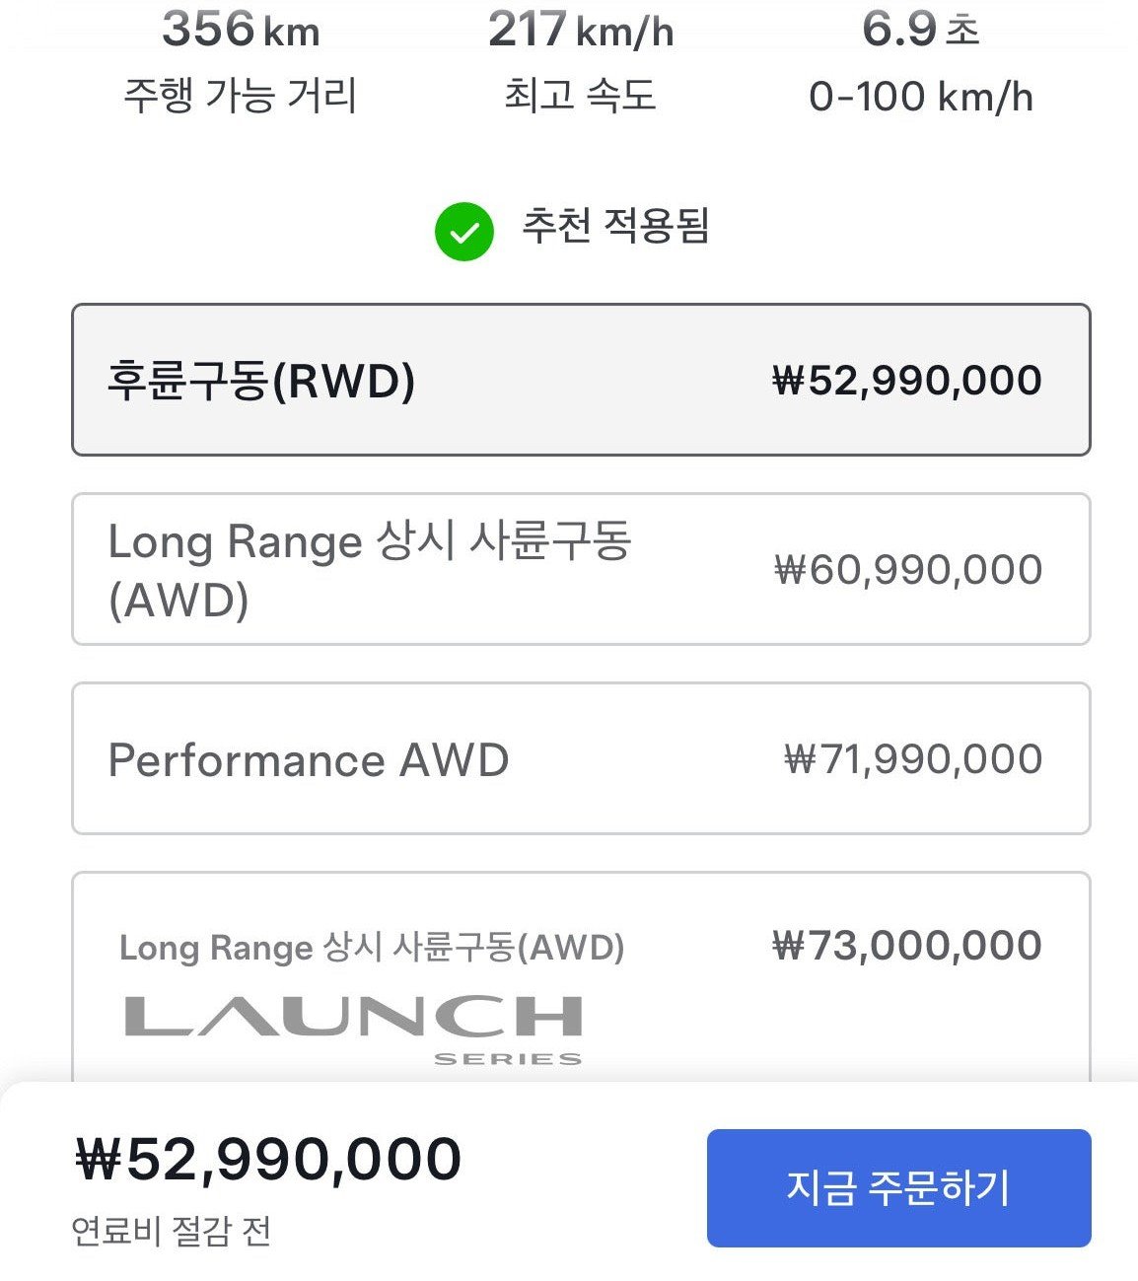Click the ₩71,990,000 price text
The width and height of the screenshot is (1138, 1281).
coord(913,759)
